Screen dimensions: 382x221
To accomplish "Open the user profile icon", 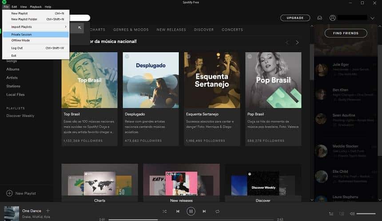I will click(x=333, y=18).
